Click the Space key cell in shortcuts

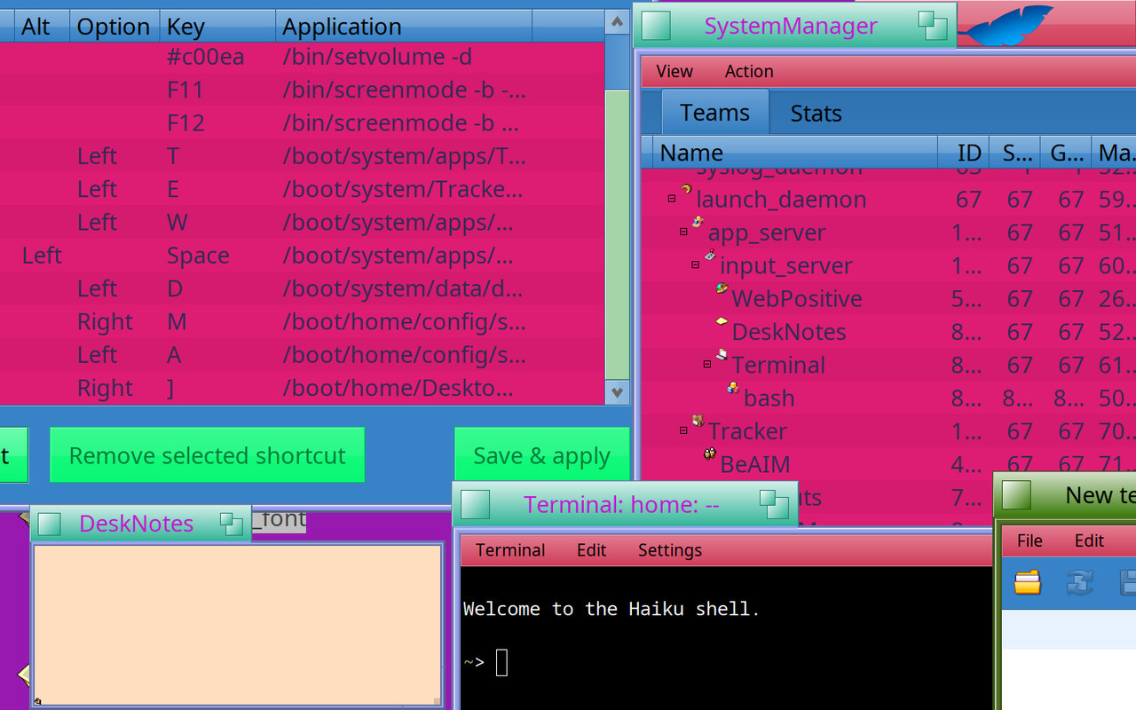coord(198,256)
